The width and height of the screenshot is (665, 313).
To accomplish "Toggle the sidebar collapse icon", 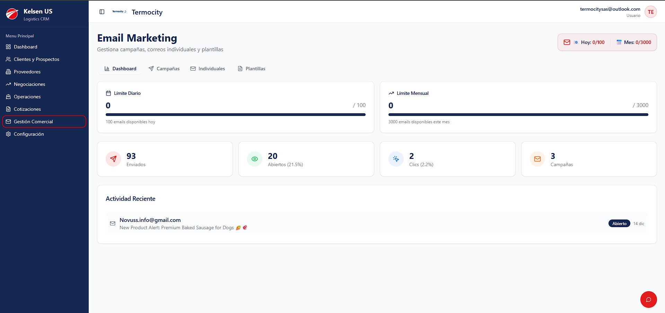I will (x=102, y=12).
